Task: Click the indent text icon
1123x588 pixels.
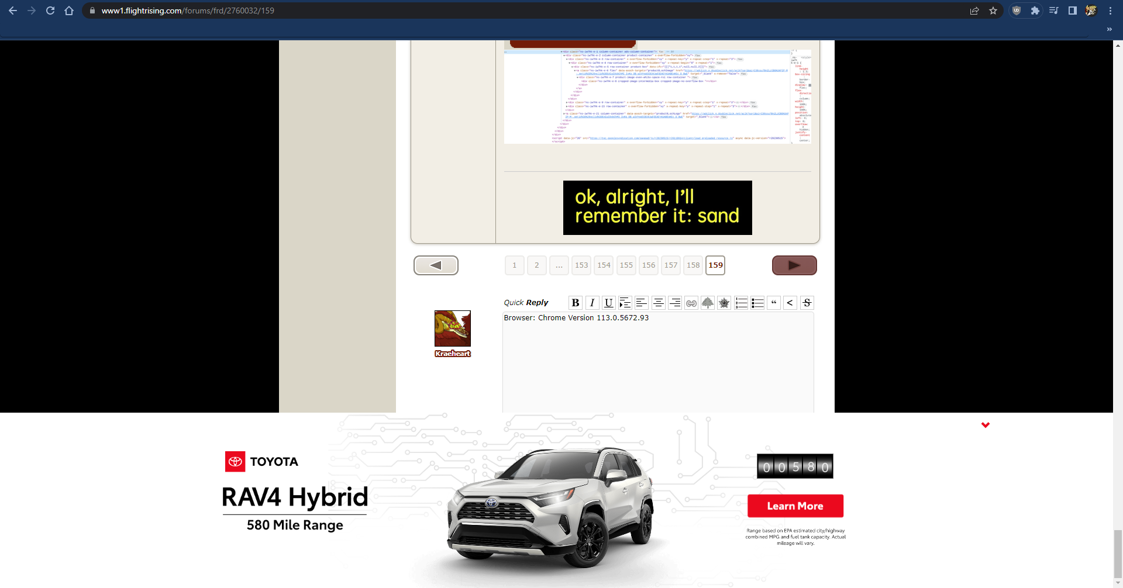Action: pyautogui.click(x=625, y=303)
